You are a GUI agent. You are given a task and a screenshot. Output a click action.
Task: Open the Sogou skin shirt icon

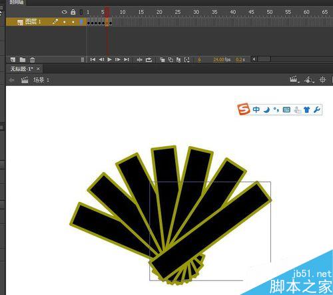[x=307, y=110]
